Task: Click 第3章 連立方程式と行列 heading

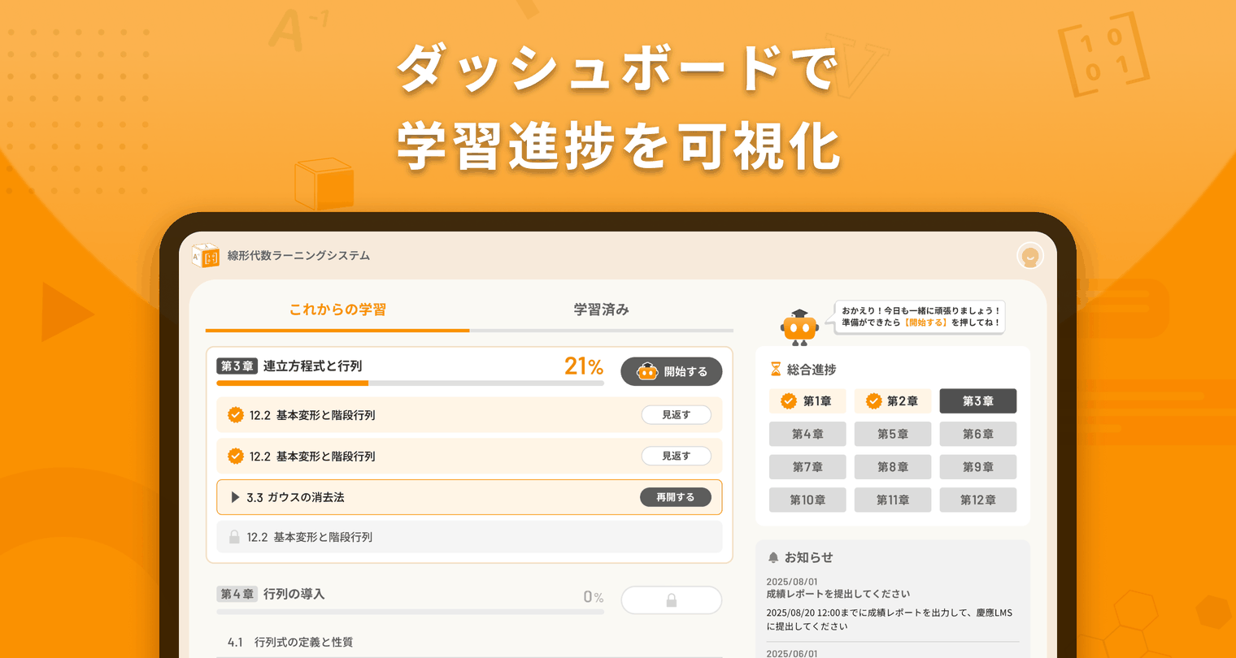Action: pyautogui.click(x=289, y=366)
